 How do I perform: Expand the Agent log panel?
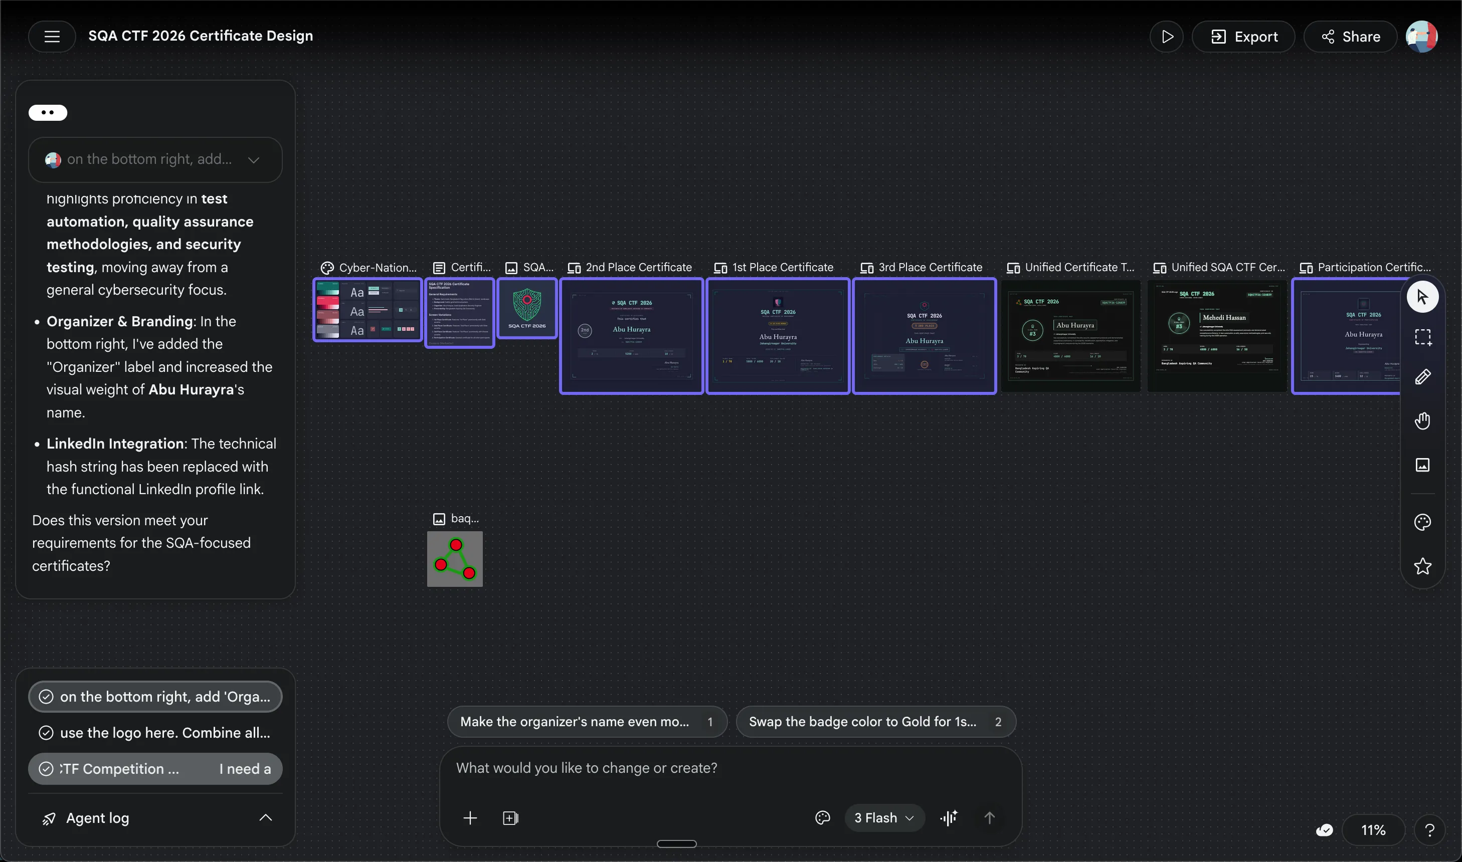point(265,818)
